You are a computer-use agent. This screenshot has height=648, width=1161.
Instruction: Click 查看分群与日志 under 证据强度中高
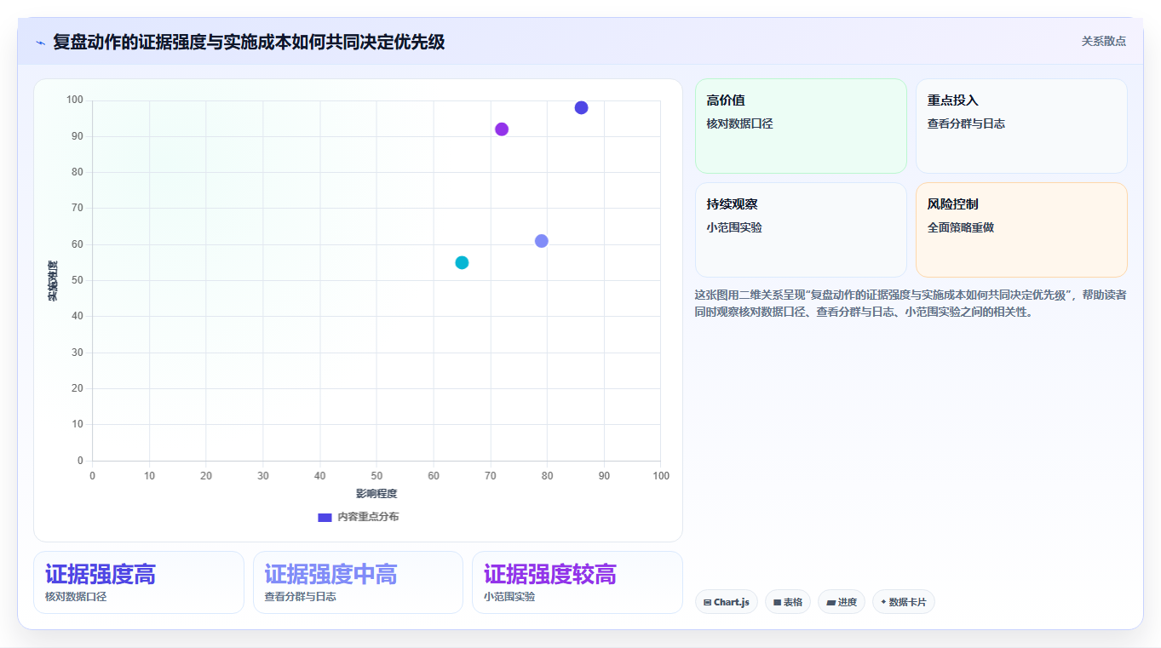pos(300,597)
